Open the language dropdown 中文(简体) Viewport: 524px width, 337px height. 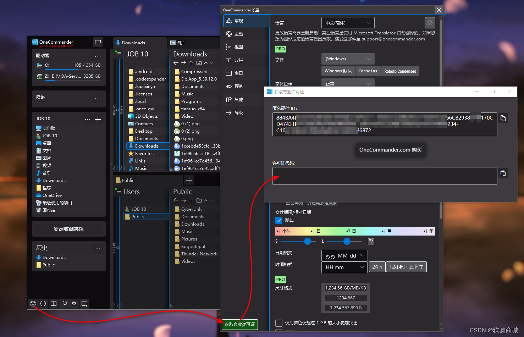[x=348, y=23]
